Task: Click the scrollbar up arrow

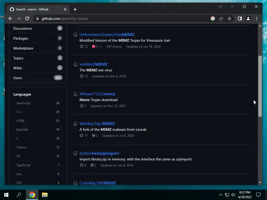Action: (x=260, y=26)
